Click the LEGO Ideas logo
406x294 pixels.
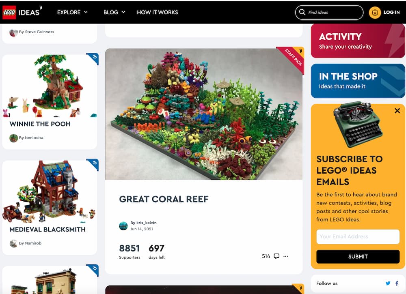tap(22, 12)
